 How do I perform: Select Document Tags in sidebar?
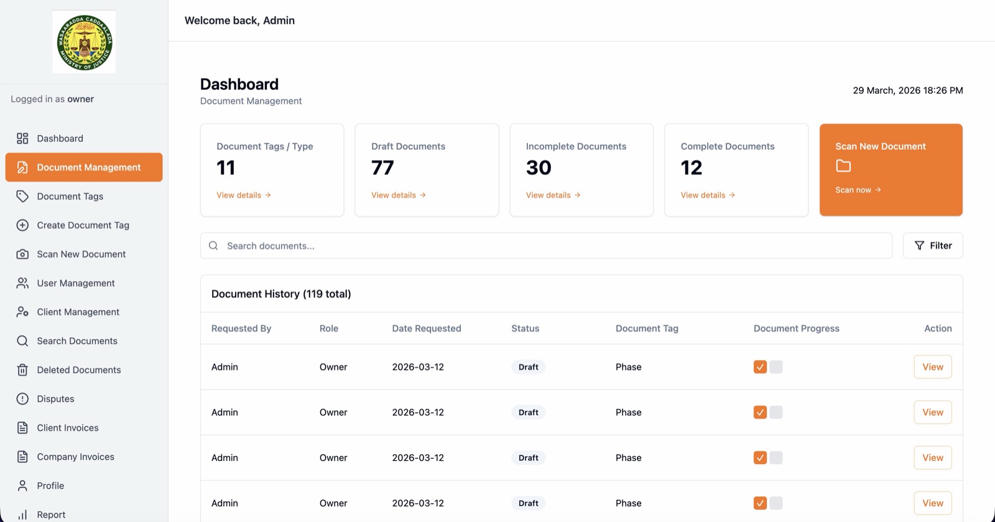click(84, 196)
